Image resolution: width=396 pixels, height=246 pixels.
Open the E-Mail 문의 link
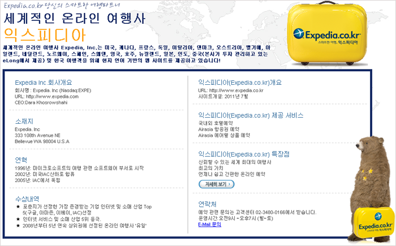pos(210,225)
